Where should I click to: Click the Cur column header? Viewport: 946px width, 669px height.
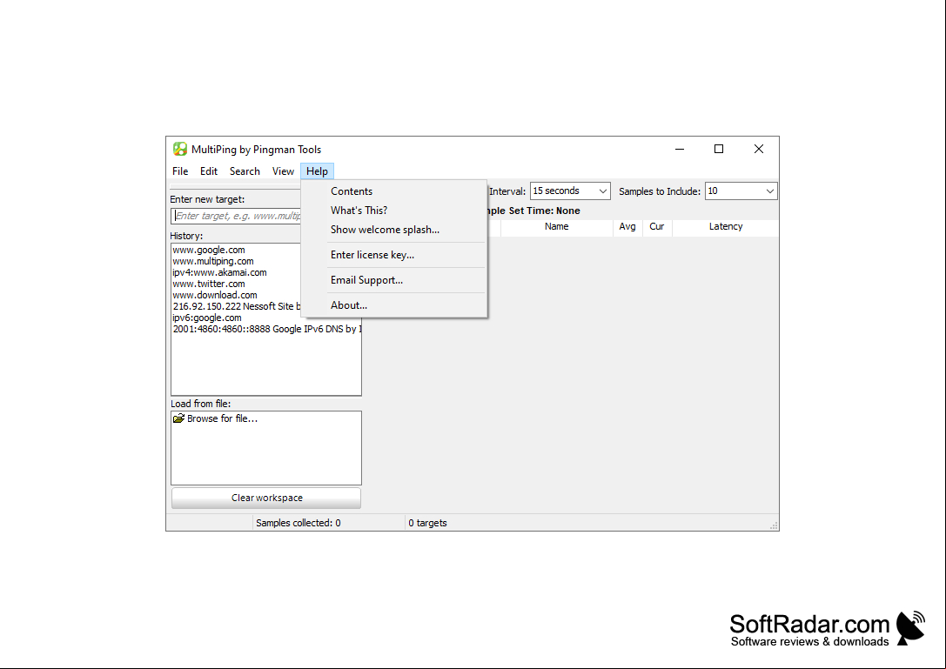[x=657, y=227]
